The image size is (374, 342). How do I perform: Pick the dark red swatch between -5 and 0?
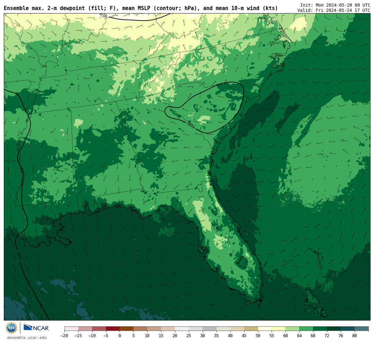point(113,328)
